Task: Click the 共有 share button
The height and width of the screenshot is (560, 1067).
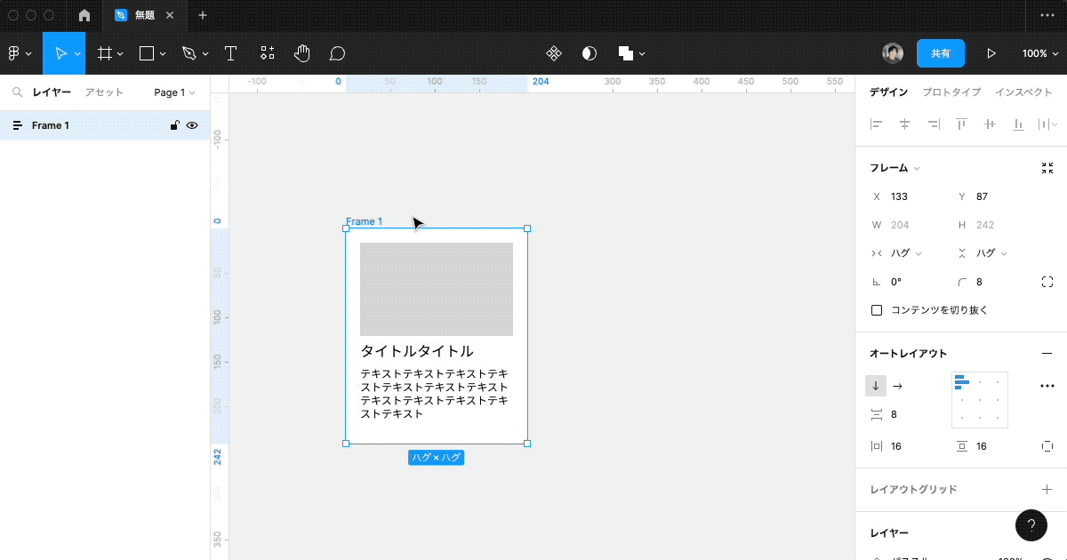Action: pyautogui.click(x=940, y=52)
